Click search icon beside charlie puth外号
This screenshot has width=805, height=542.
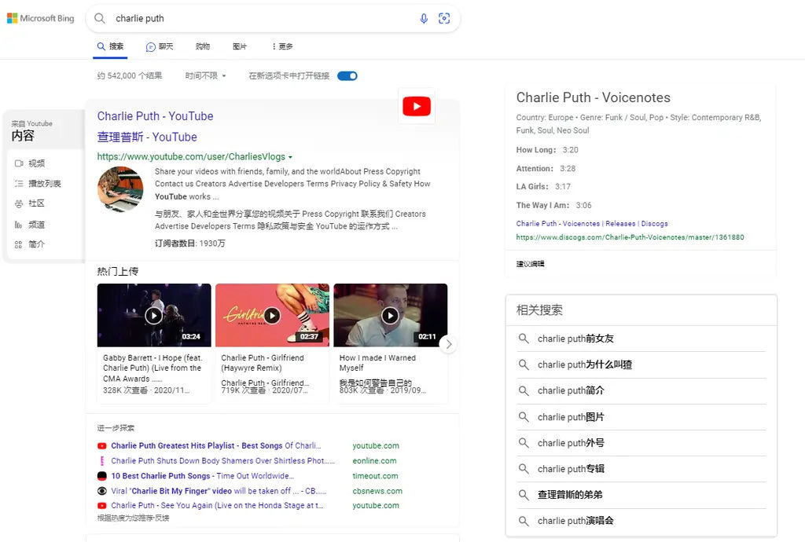(x=523, y=442)
